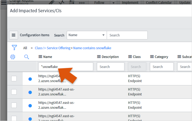Open the activity stream icon
The width and height of the screenshot is (192, 121).
tap(62, 2)
